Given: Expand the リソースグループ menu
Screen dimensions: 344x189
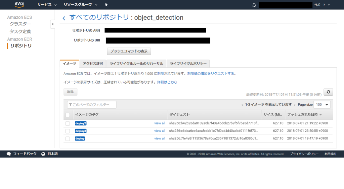Looking at the screenshot, I should 80,5.
